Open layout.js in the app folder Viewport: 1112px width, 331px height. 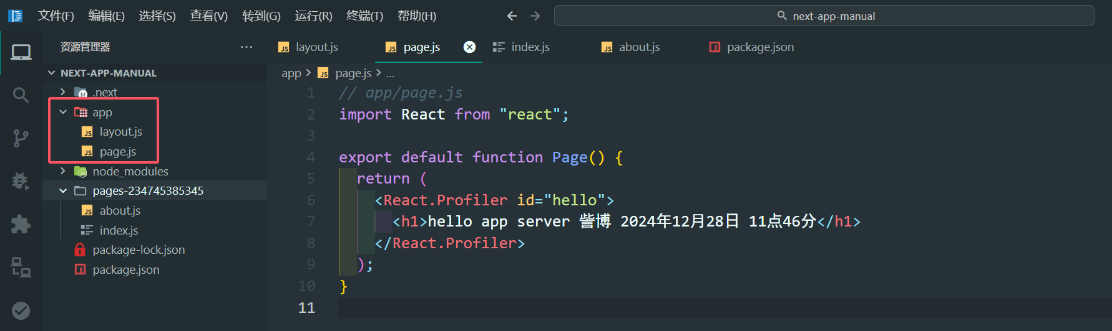(x=121, y=132)
